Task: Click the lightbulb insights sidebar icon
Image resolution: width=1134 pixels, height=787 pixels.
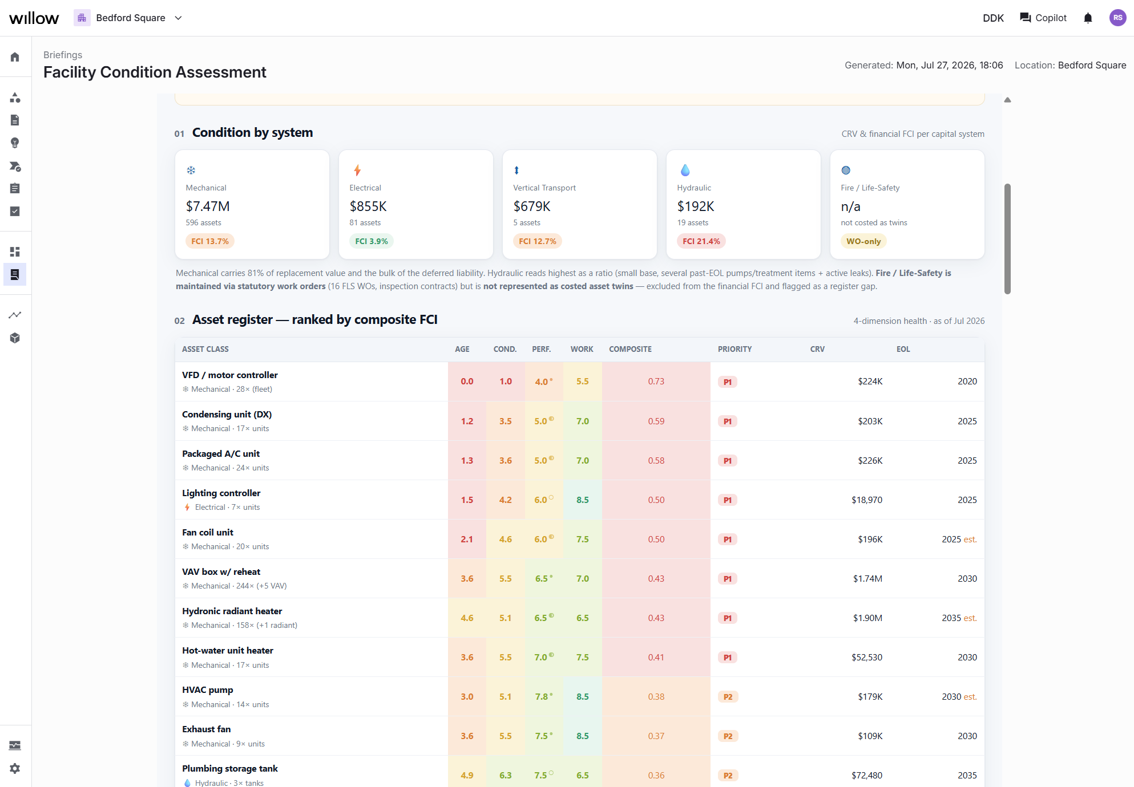Action: pos(15,143)
